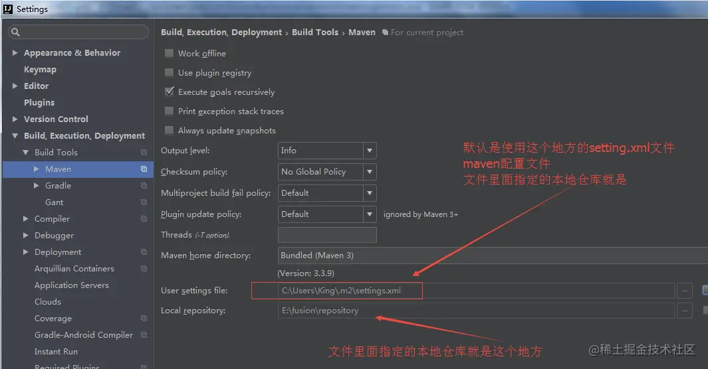Select Plugins in settings tree
Image resolution: width=708 pixels, height=369 pixels.
tap(39, 103)
